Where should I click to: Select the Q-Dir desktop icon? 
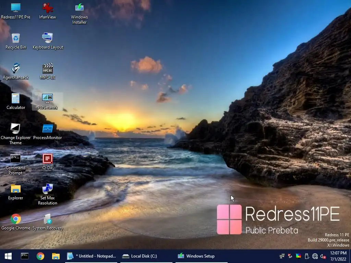pos(47,162)
